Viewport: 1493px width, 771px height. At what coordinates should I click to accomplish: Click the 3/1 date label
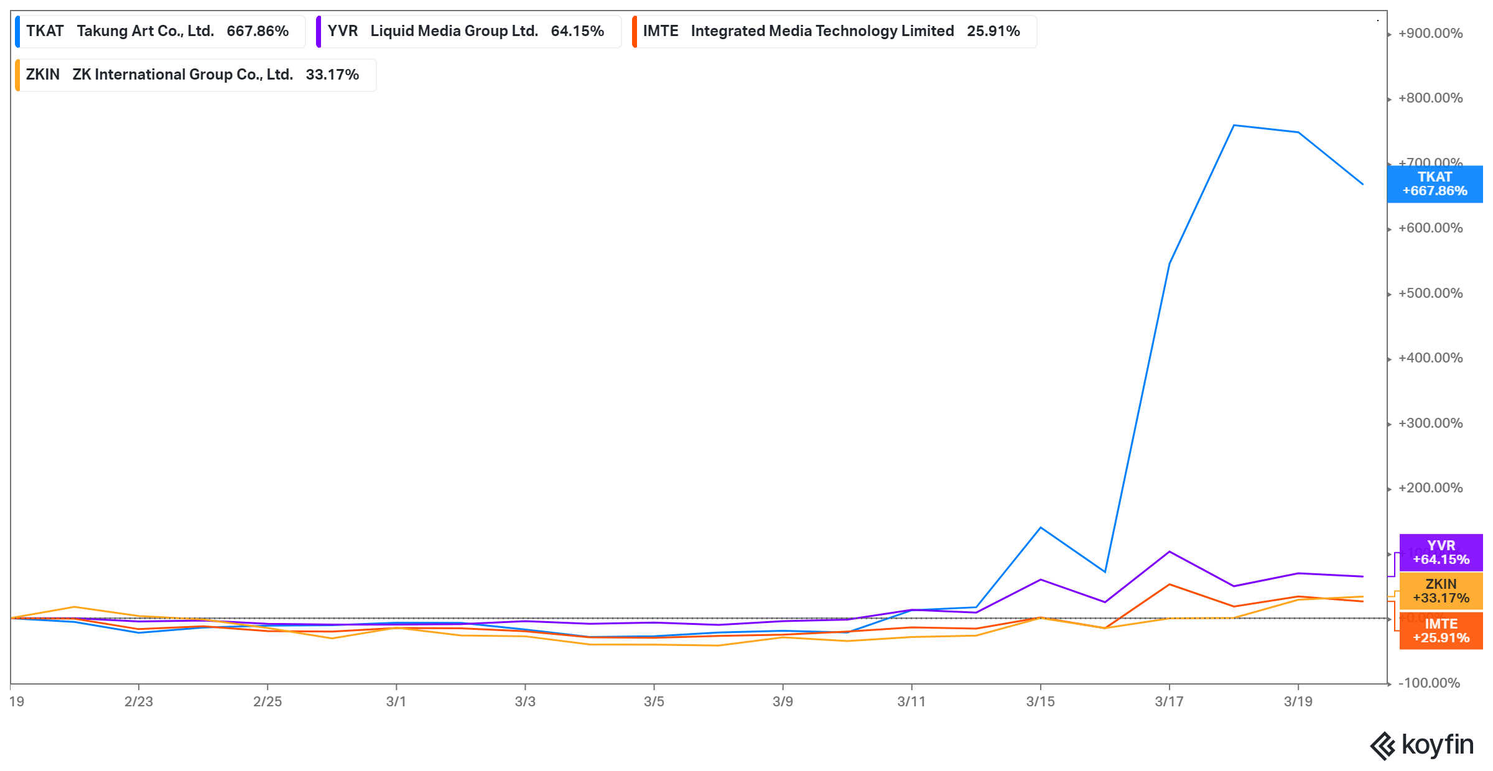[x=396, y=702]
